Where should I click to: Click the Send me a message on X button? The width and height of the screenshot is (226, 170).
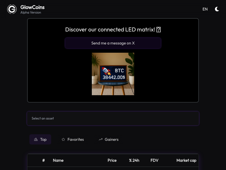click(113, 43)
